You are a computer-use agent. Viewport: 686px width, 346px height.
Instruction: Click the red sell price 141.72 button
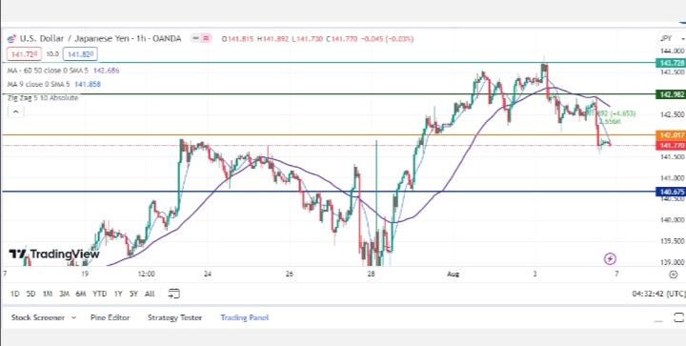coord(25,54)
